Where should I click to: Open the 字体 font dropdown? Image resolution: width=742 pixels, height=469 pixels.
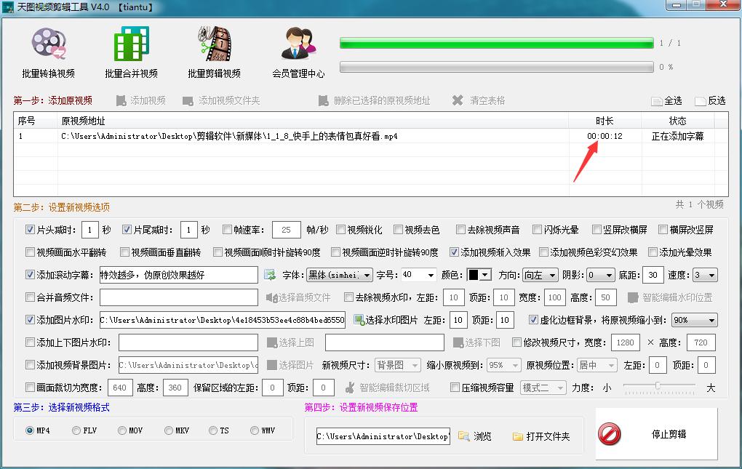(x=340, y=275)
